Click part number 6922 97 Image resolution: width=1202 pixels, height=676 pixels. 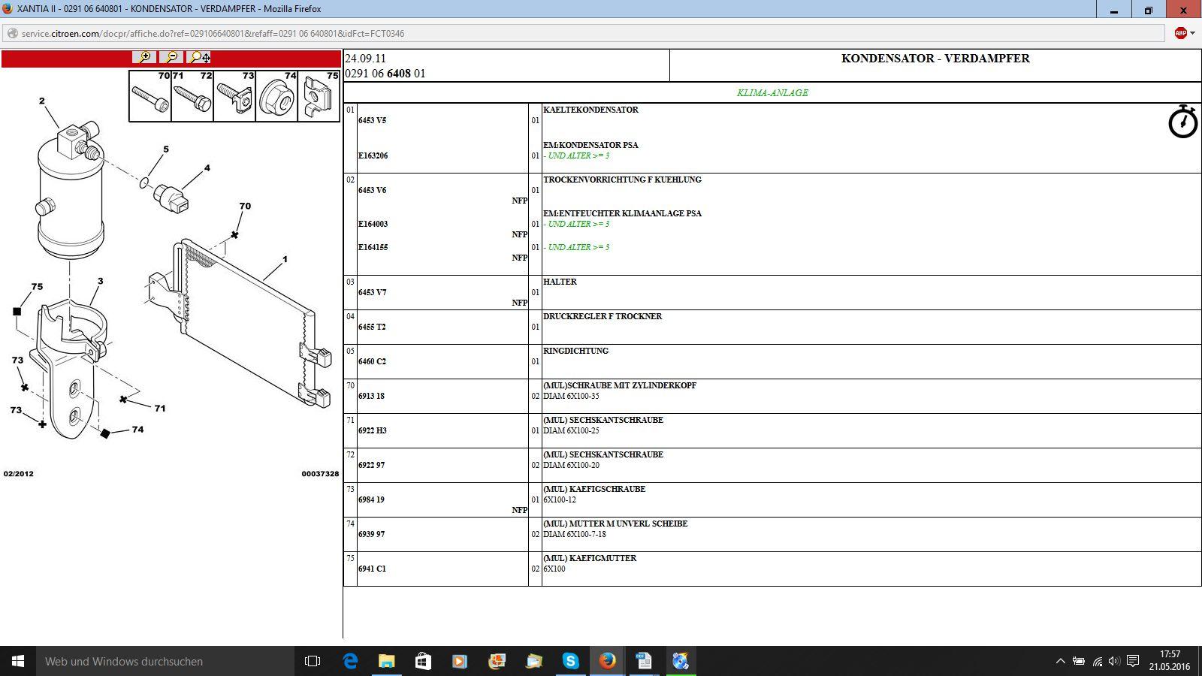tap(371, 465)
